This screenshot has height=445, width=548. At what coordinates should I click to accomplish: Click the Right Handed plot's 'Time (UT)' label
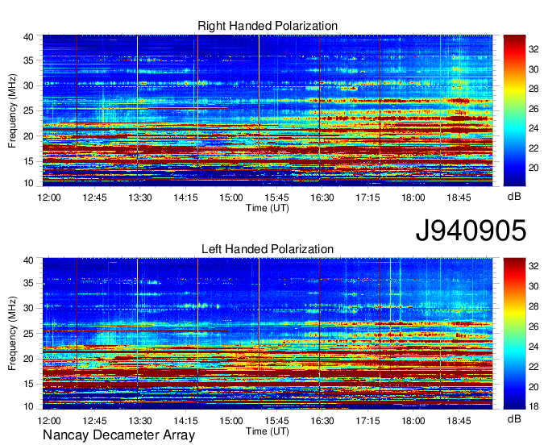point(268,208)
